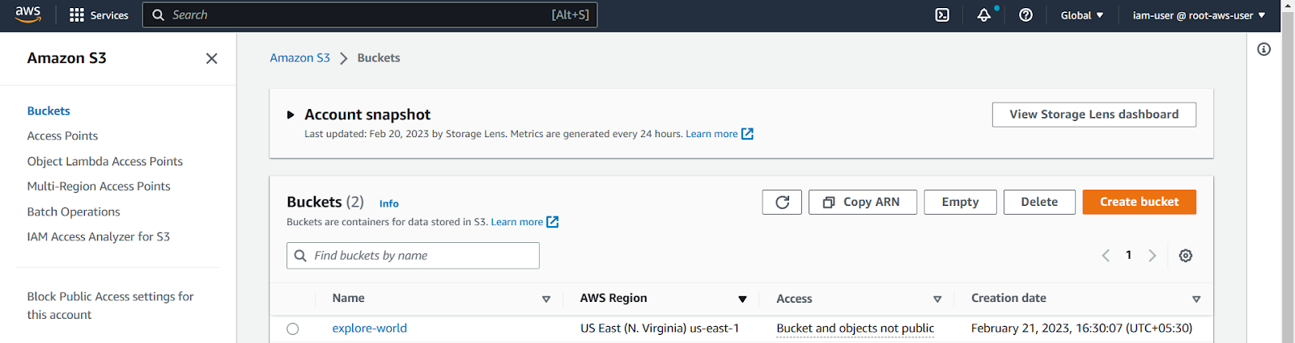Expand the Account snapshot section
Image resolution: width=1295 pixels, height=343 pixels.
click(291, 115)
